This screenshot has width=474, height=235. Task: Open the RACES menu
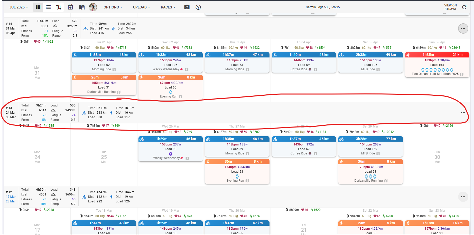pos(168,7)
